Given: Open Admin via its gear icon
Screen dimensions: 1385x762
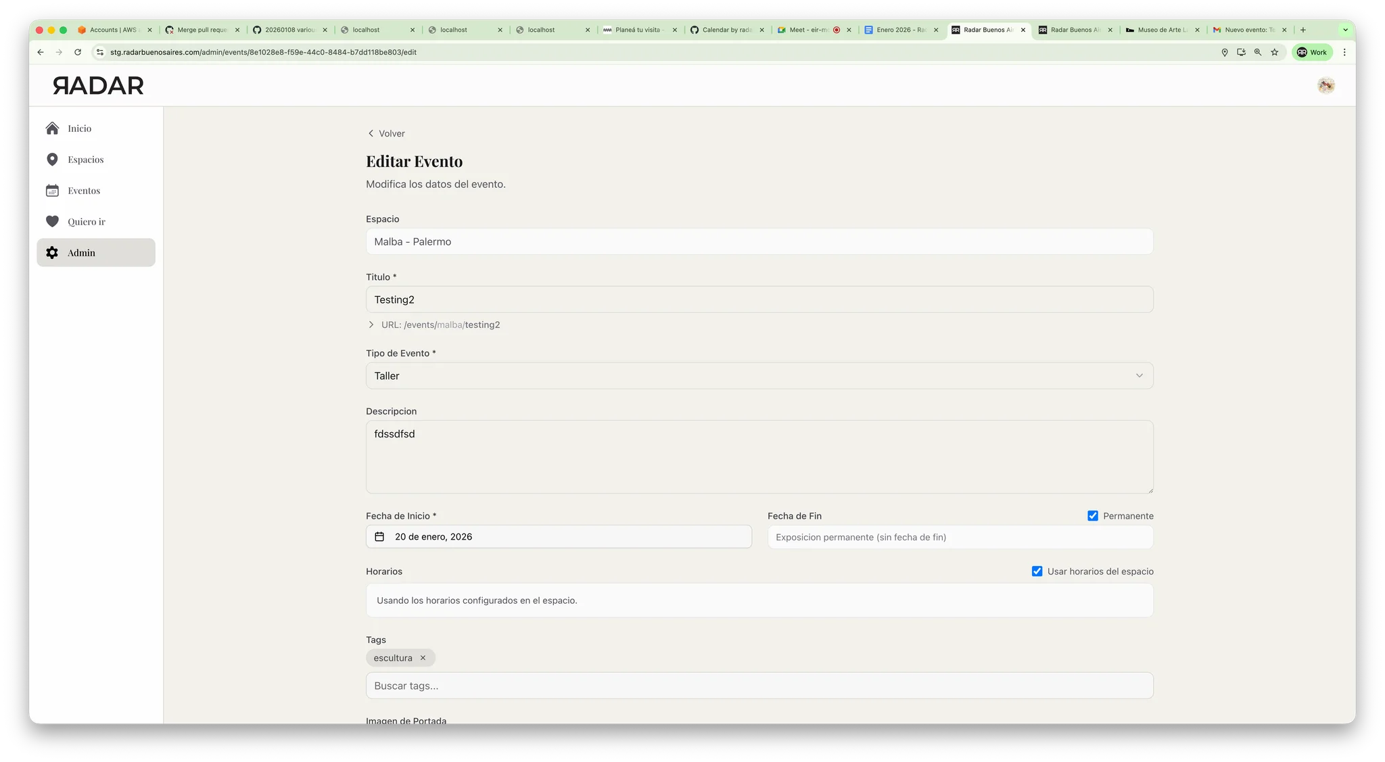Looking at the screenshot, I should [x=52, y=253].
